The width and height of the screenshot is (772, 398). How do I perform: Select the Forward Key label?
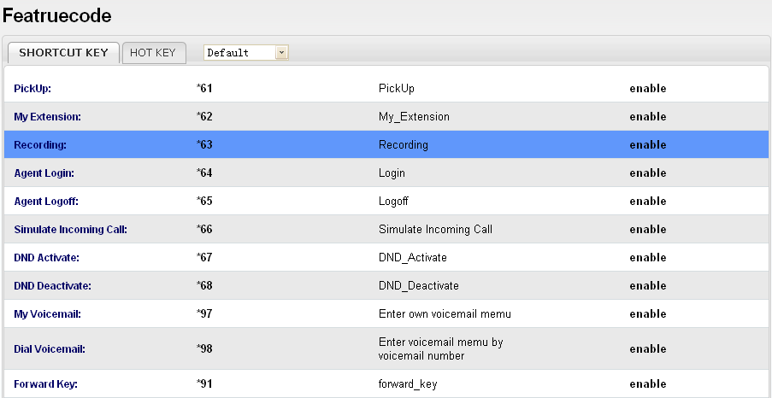tap(45, 384)
